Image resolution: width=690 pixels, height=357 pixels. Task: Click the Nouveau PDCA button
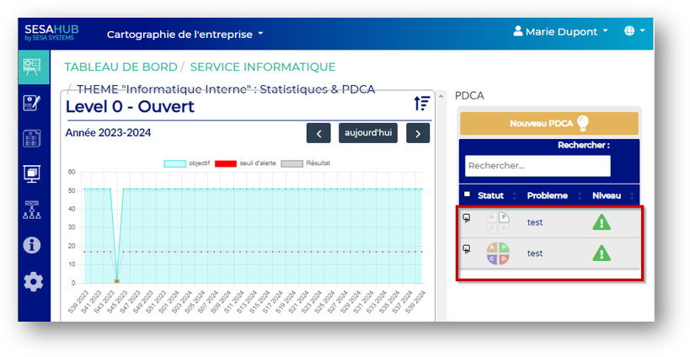548,124
